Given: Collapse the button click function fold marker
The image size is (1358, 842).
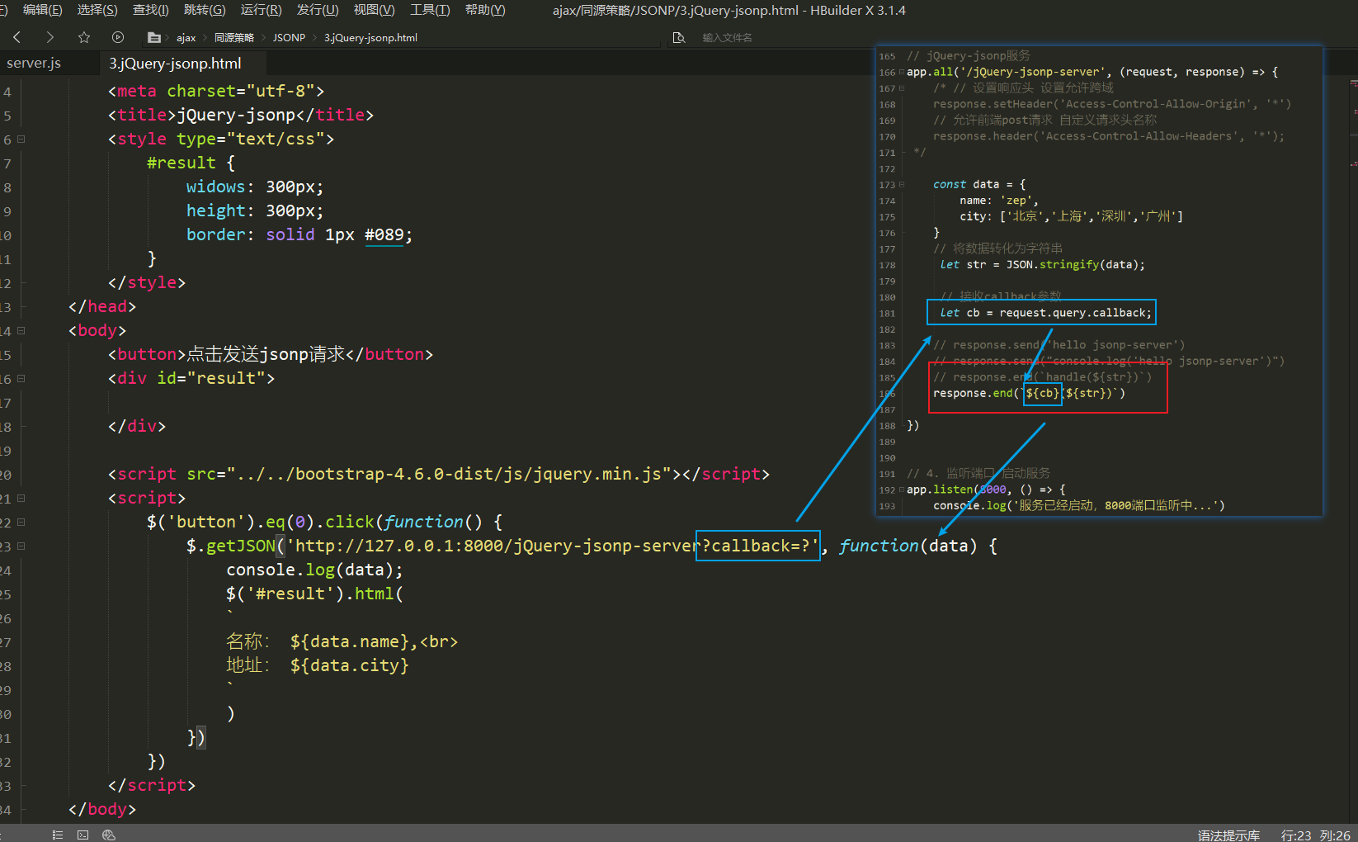Looking at the screenshot, I should click(x=21, y=522).
